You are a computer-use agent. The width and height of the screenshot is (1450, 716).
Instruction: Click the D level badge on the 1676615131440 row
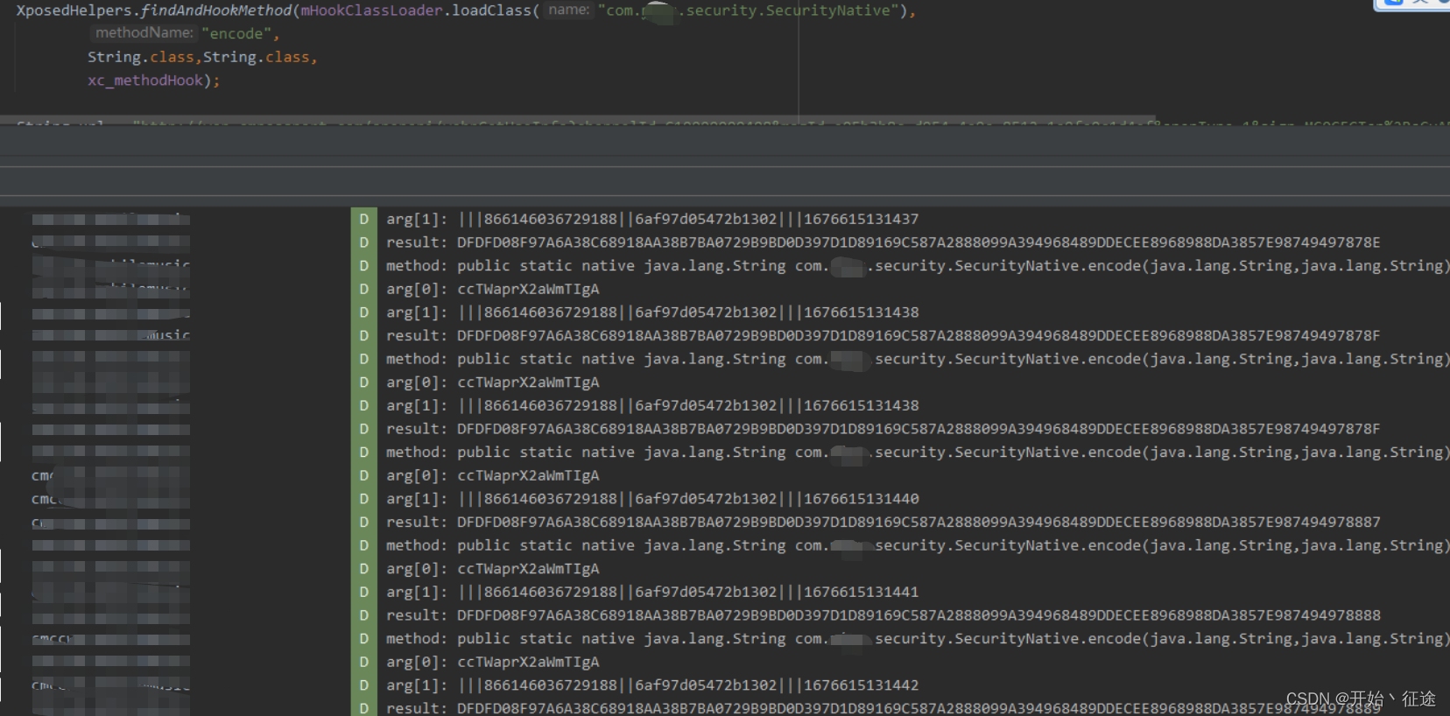[x=363, y=499]
